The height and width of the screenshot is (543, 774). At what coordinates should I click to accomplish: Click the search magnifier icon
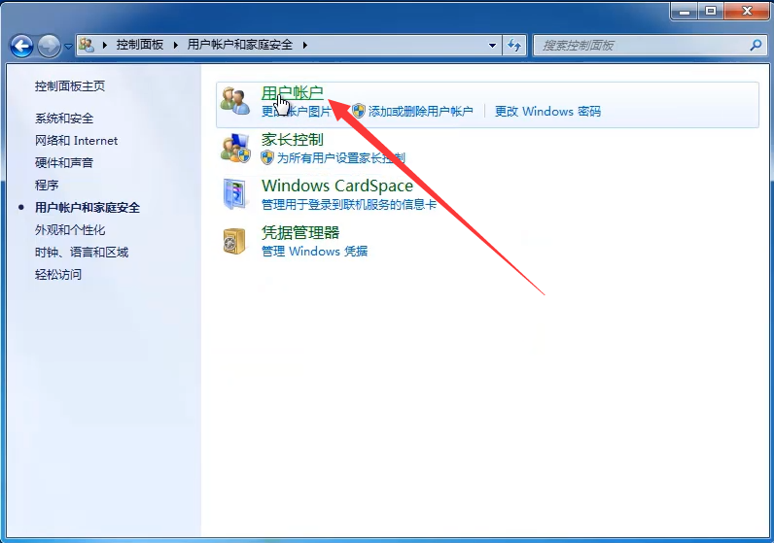756,46
